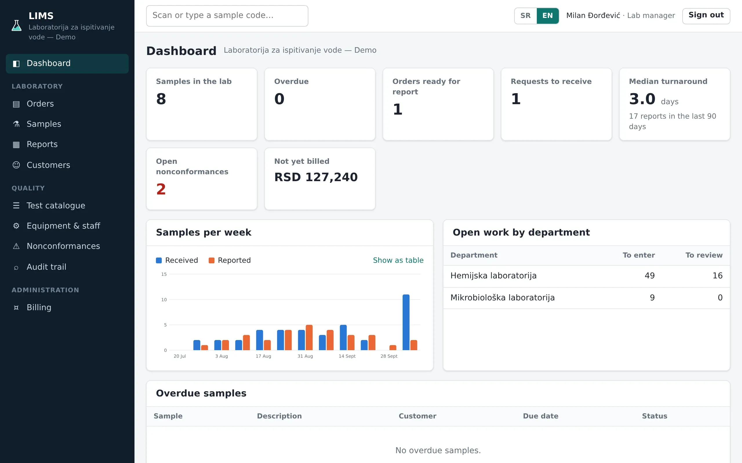Open the Orders ready for report card
The image size is (742, 463).
click(x=438, y=104)
